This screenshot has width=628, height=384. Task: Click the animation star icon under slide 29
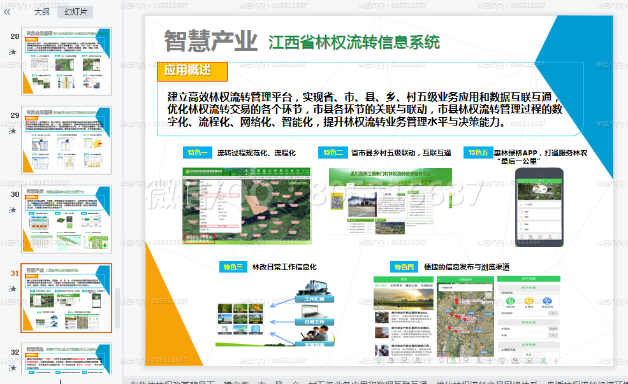[13, 131]
